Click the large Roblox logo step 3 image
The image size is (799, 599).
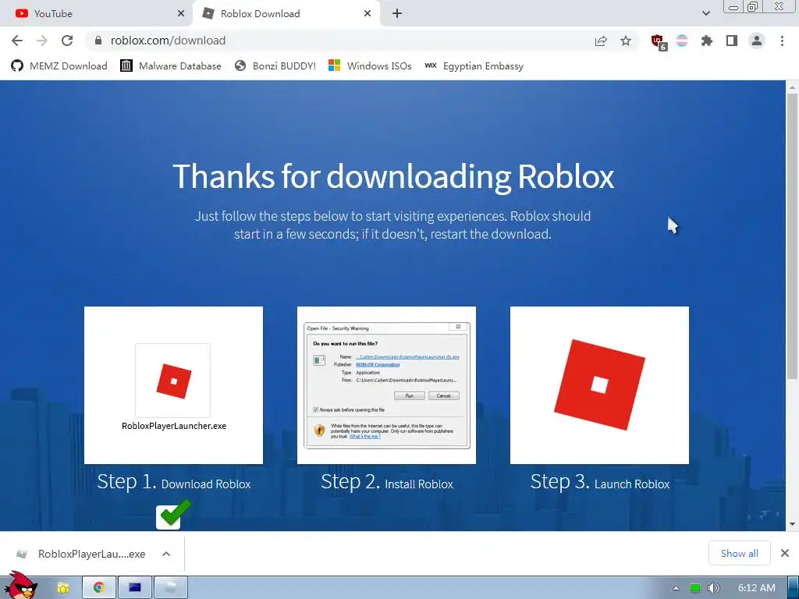pyautogui.click(x=599, y=385)
